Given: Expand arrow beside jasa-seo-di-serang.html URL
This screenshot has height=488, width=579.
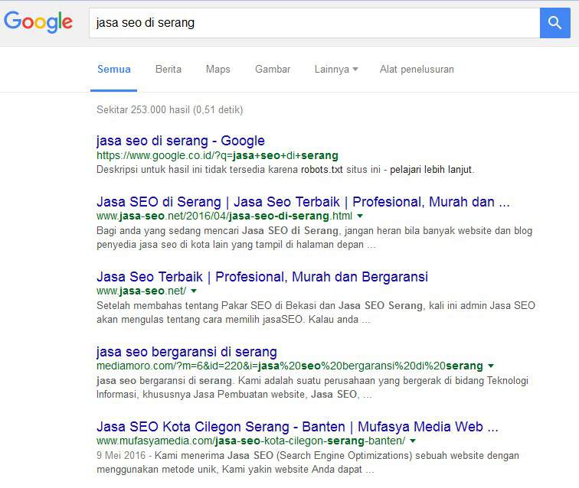Looking at the screenshot, I should tap(361, 216).
